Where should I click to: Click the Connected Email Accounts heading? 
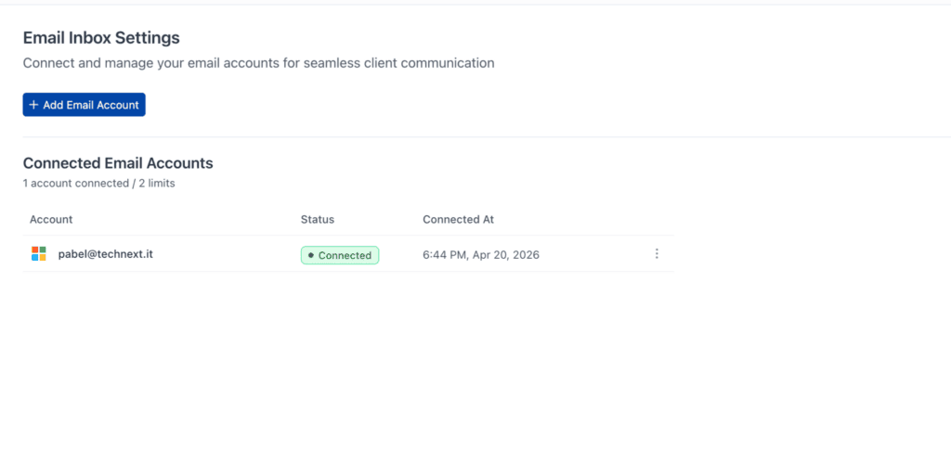pyautogui.click(x=118, y=163)
